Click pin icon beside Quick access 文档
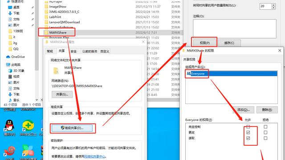The image size is (285, 160). 33,19
